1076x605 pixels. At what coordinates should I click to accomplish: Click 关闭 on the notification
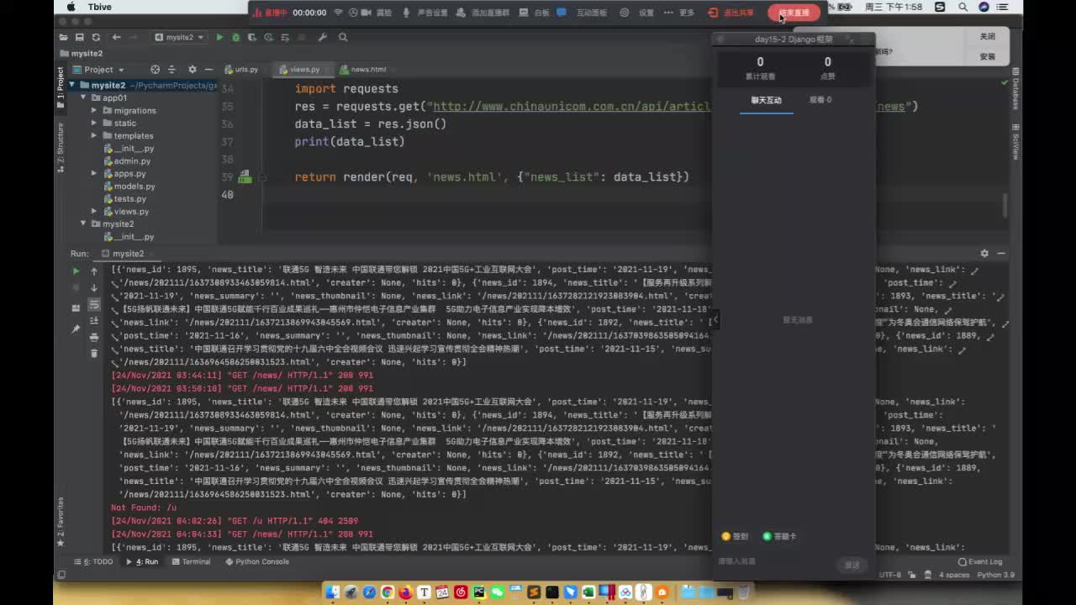click(x=988, y=37)
